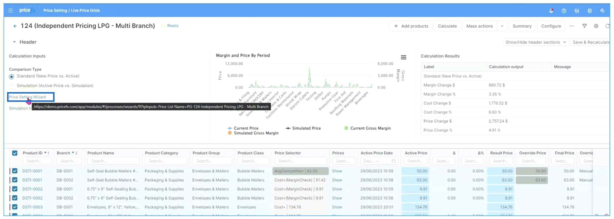Open the grid settings gear icon
The image size is (614, 219).
coord(596,26)
